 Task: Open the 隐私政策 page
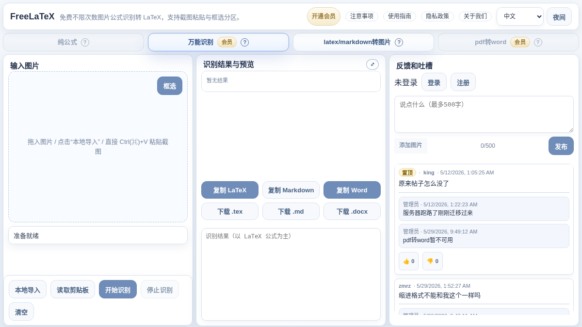(x=437, y=16)
